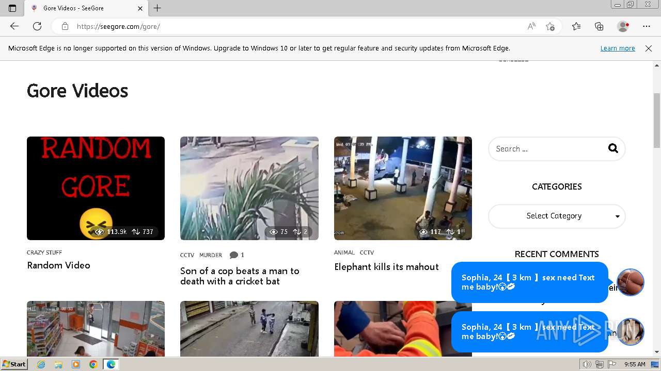Open the orange uniform video thumbnail
661x371 pixels.
[x=403, y=329]
